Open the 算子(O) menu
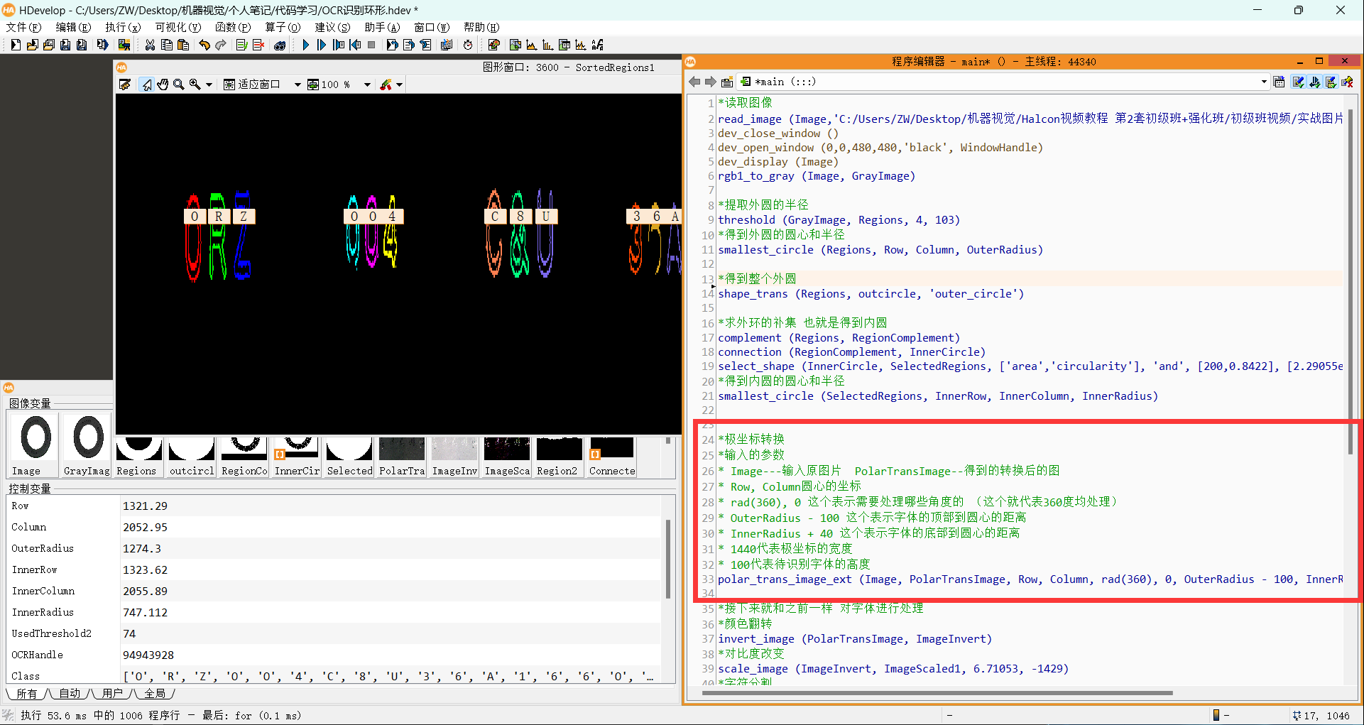Screen dimensions: 1364x725 282,27
